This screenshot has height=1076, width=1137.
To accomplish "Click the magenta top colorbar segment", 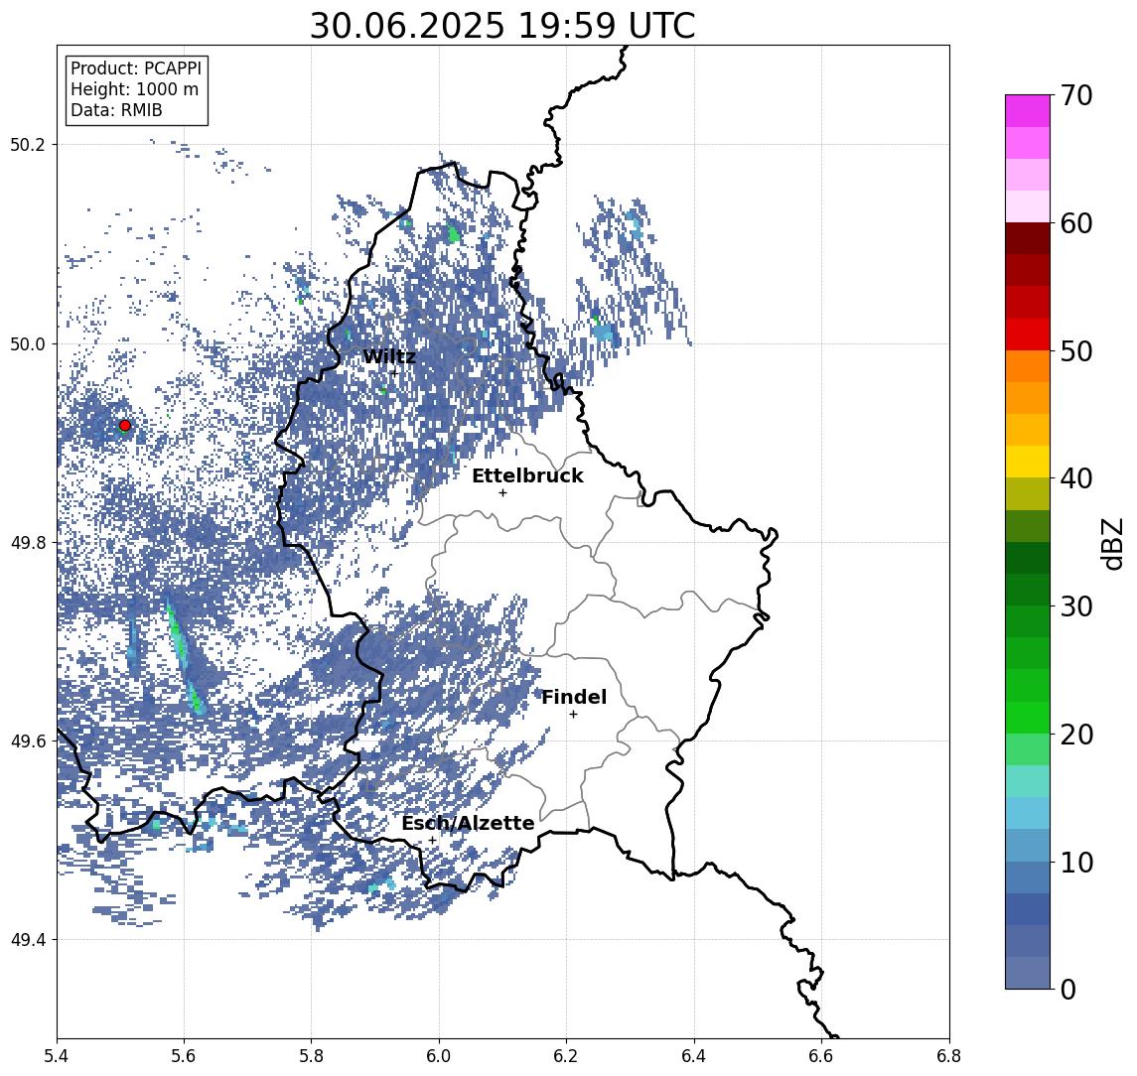I will click(1028, 111).
